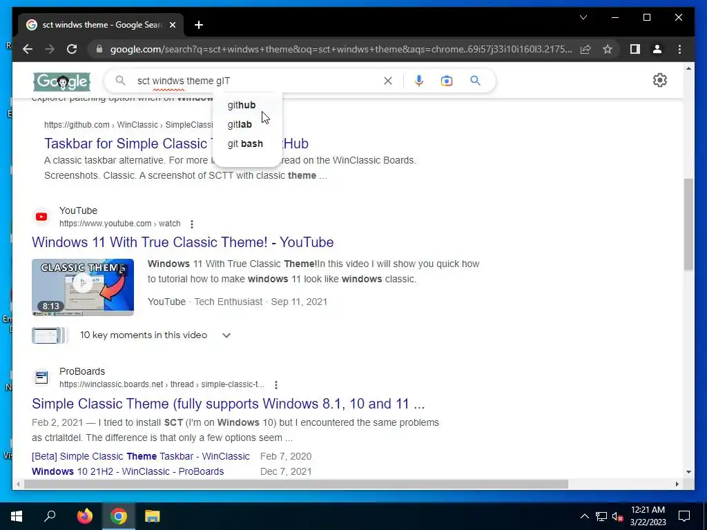Clear the search box with X
Image resolution: width=707 pixels, height=530 pixels.
[x=388, y=81]
